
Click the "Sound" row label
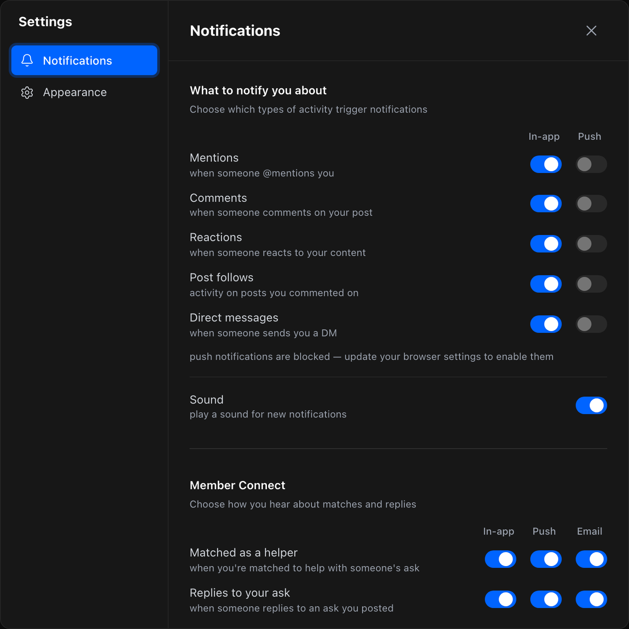[207, 400]
